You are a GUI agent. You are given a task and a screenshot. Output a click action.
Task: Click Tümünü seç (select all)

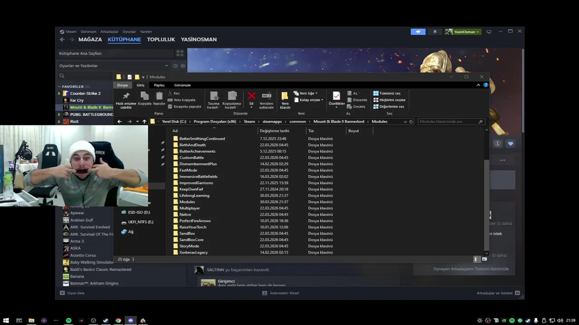[x=387, y=93]
